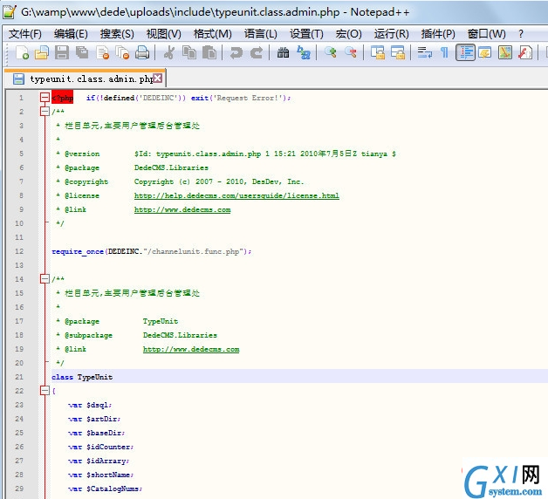Collapse the comment block fold at line 14
Screen dimensions: 548x499
[45, 279]
